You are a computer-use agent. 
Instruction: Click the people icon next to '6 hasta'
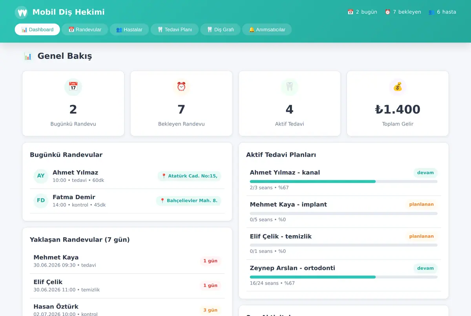click(431, 12)
